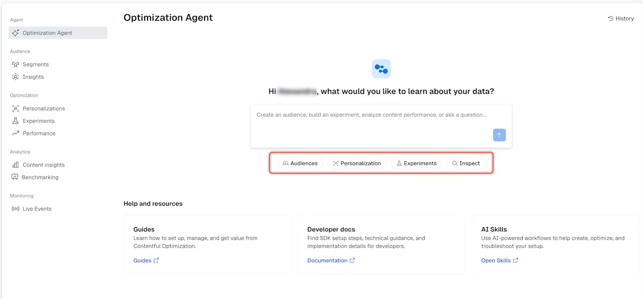Go to Insights under Audience

click(33, 77)
